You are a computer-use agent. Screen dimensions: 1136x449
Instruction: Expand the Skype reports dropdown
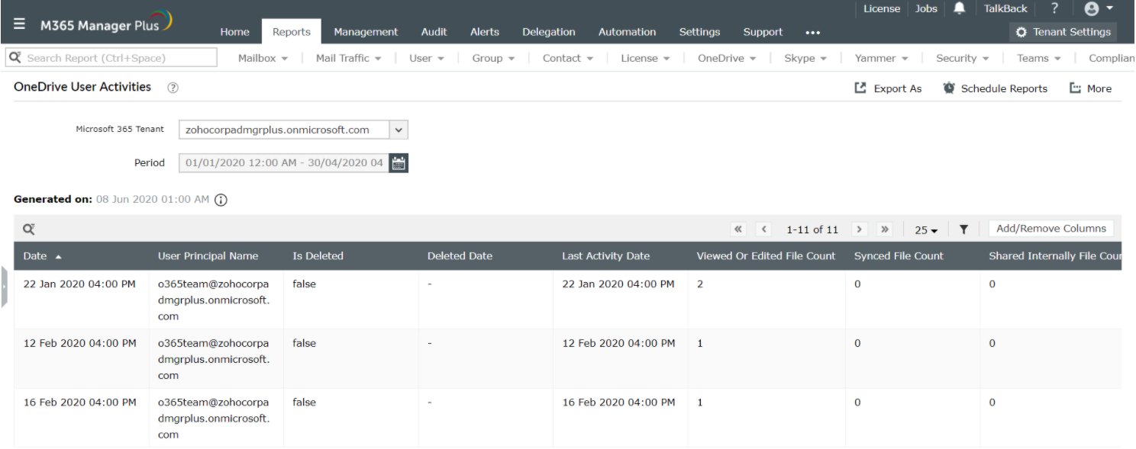[x=805, y=58]
